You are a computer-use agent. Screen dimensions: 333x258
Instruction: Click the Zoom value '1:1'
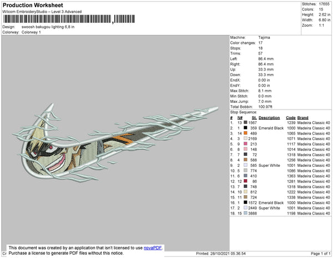321,26
